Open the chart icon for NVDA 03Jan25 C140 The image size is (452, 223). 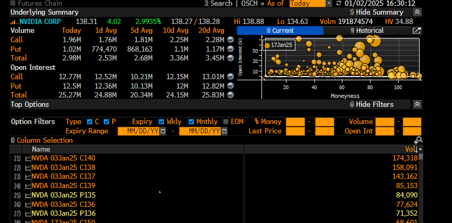click(x=28, y=158)
